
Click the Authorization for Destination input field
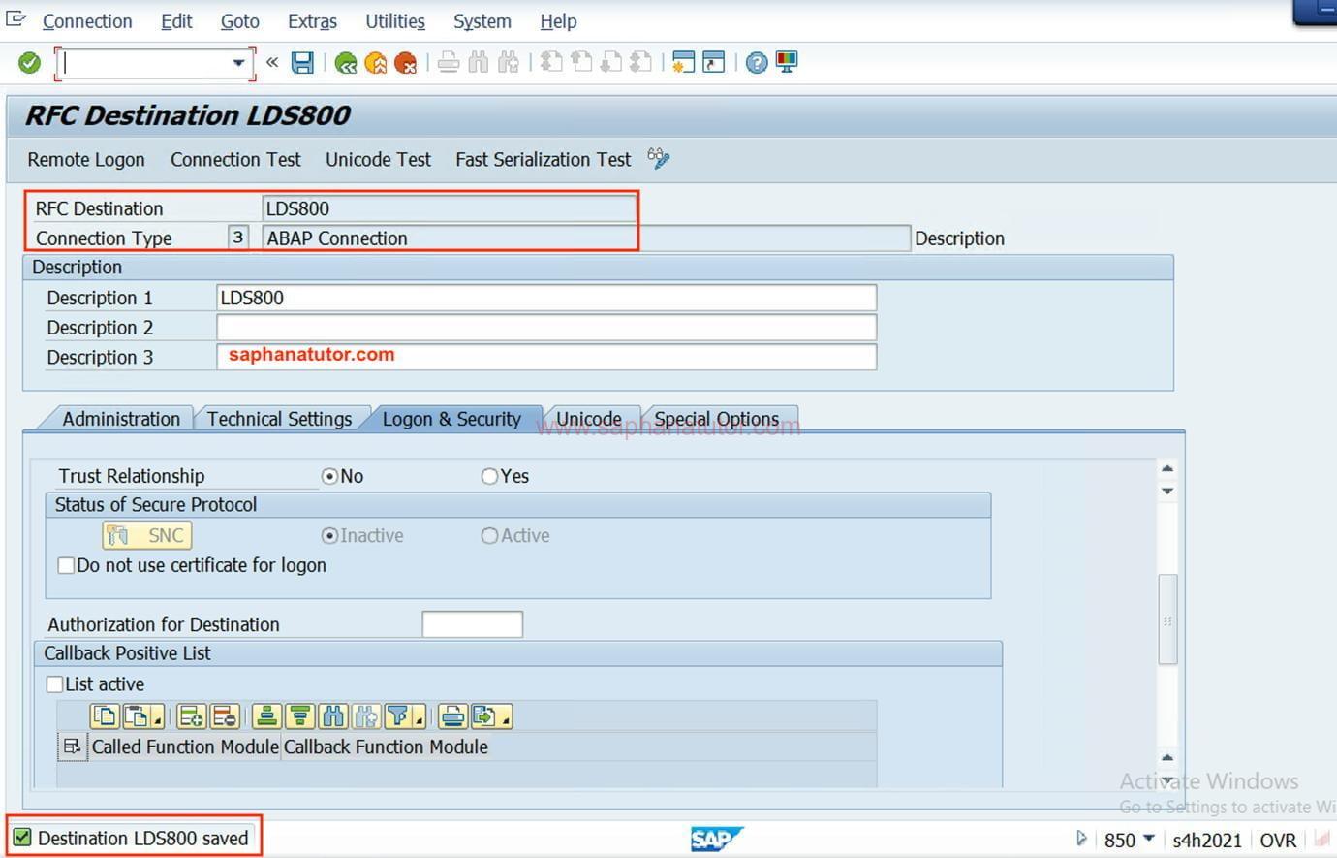(473, 624)
